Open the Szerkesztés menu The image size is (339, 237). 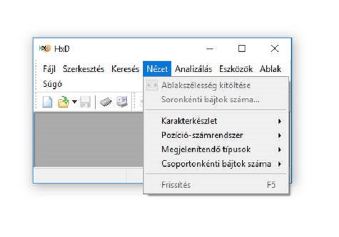coord(83,69)
